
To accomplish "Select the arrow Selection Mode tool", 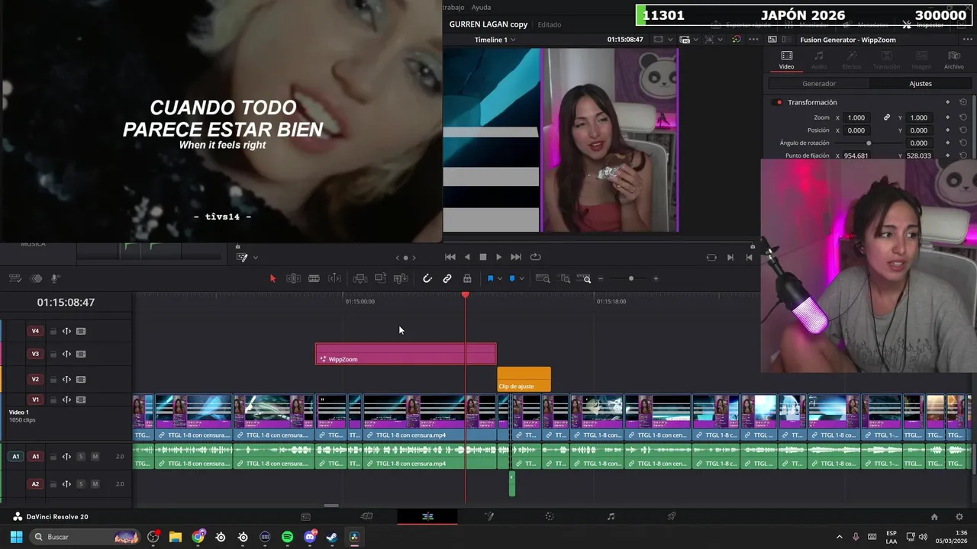I will (x=272, y=278).
